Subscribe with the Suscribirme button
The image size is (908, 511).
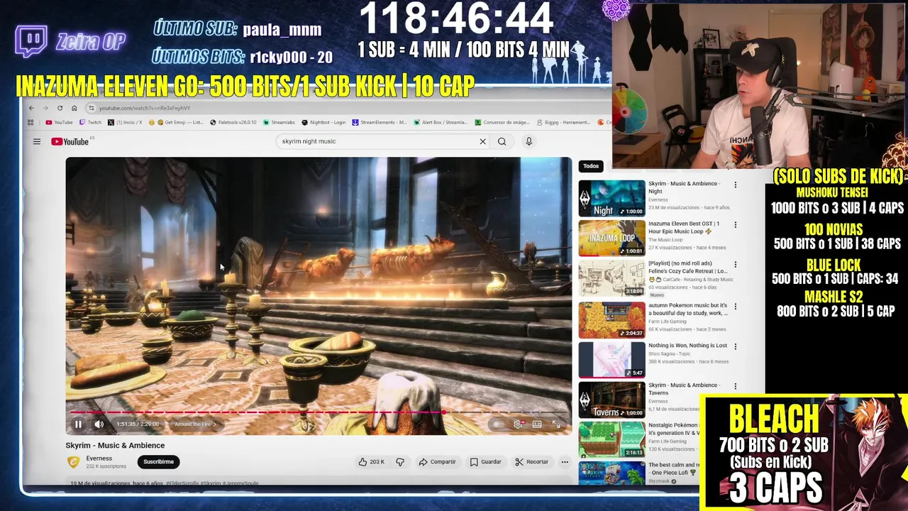[158, 462]
